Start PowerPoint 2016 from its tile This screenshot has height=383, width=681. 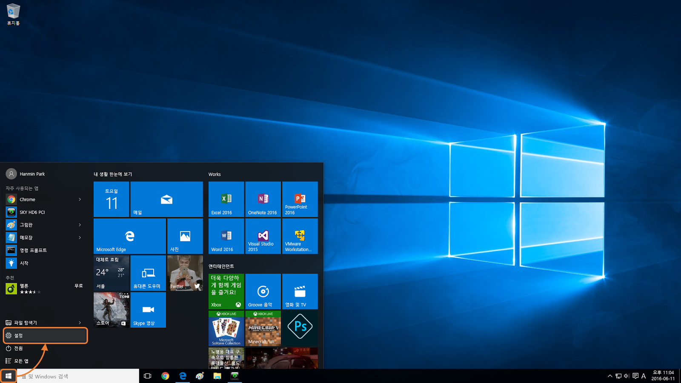click(x=300, y=199)
